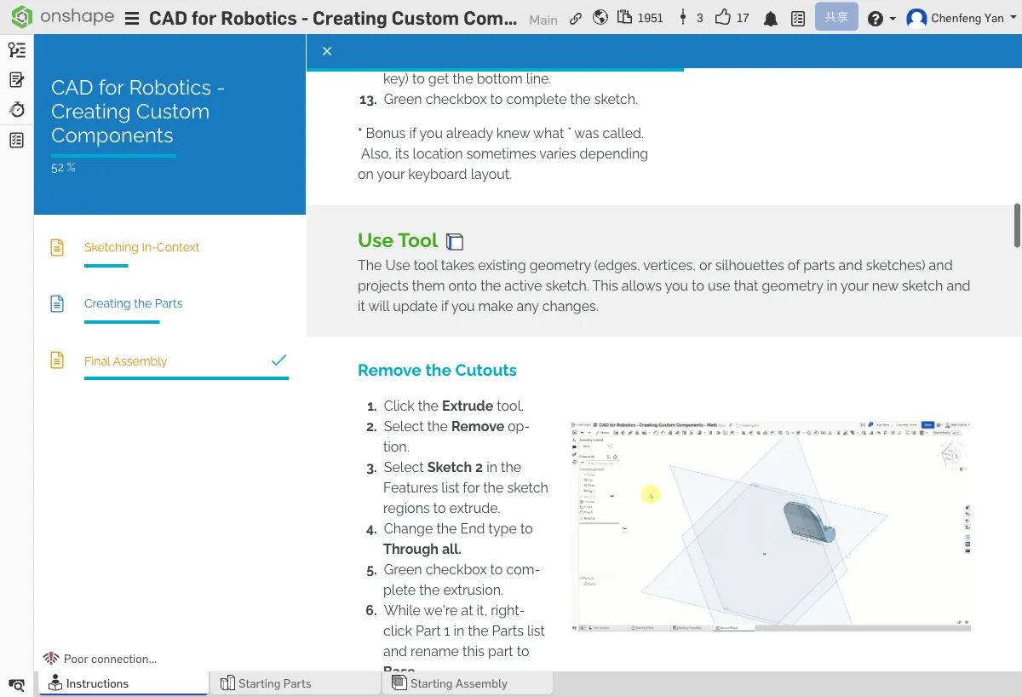Click the thumbs-up likes icon
The width and height of the screenshot is (1022, 697).
(723, 18)
